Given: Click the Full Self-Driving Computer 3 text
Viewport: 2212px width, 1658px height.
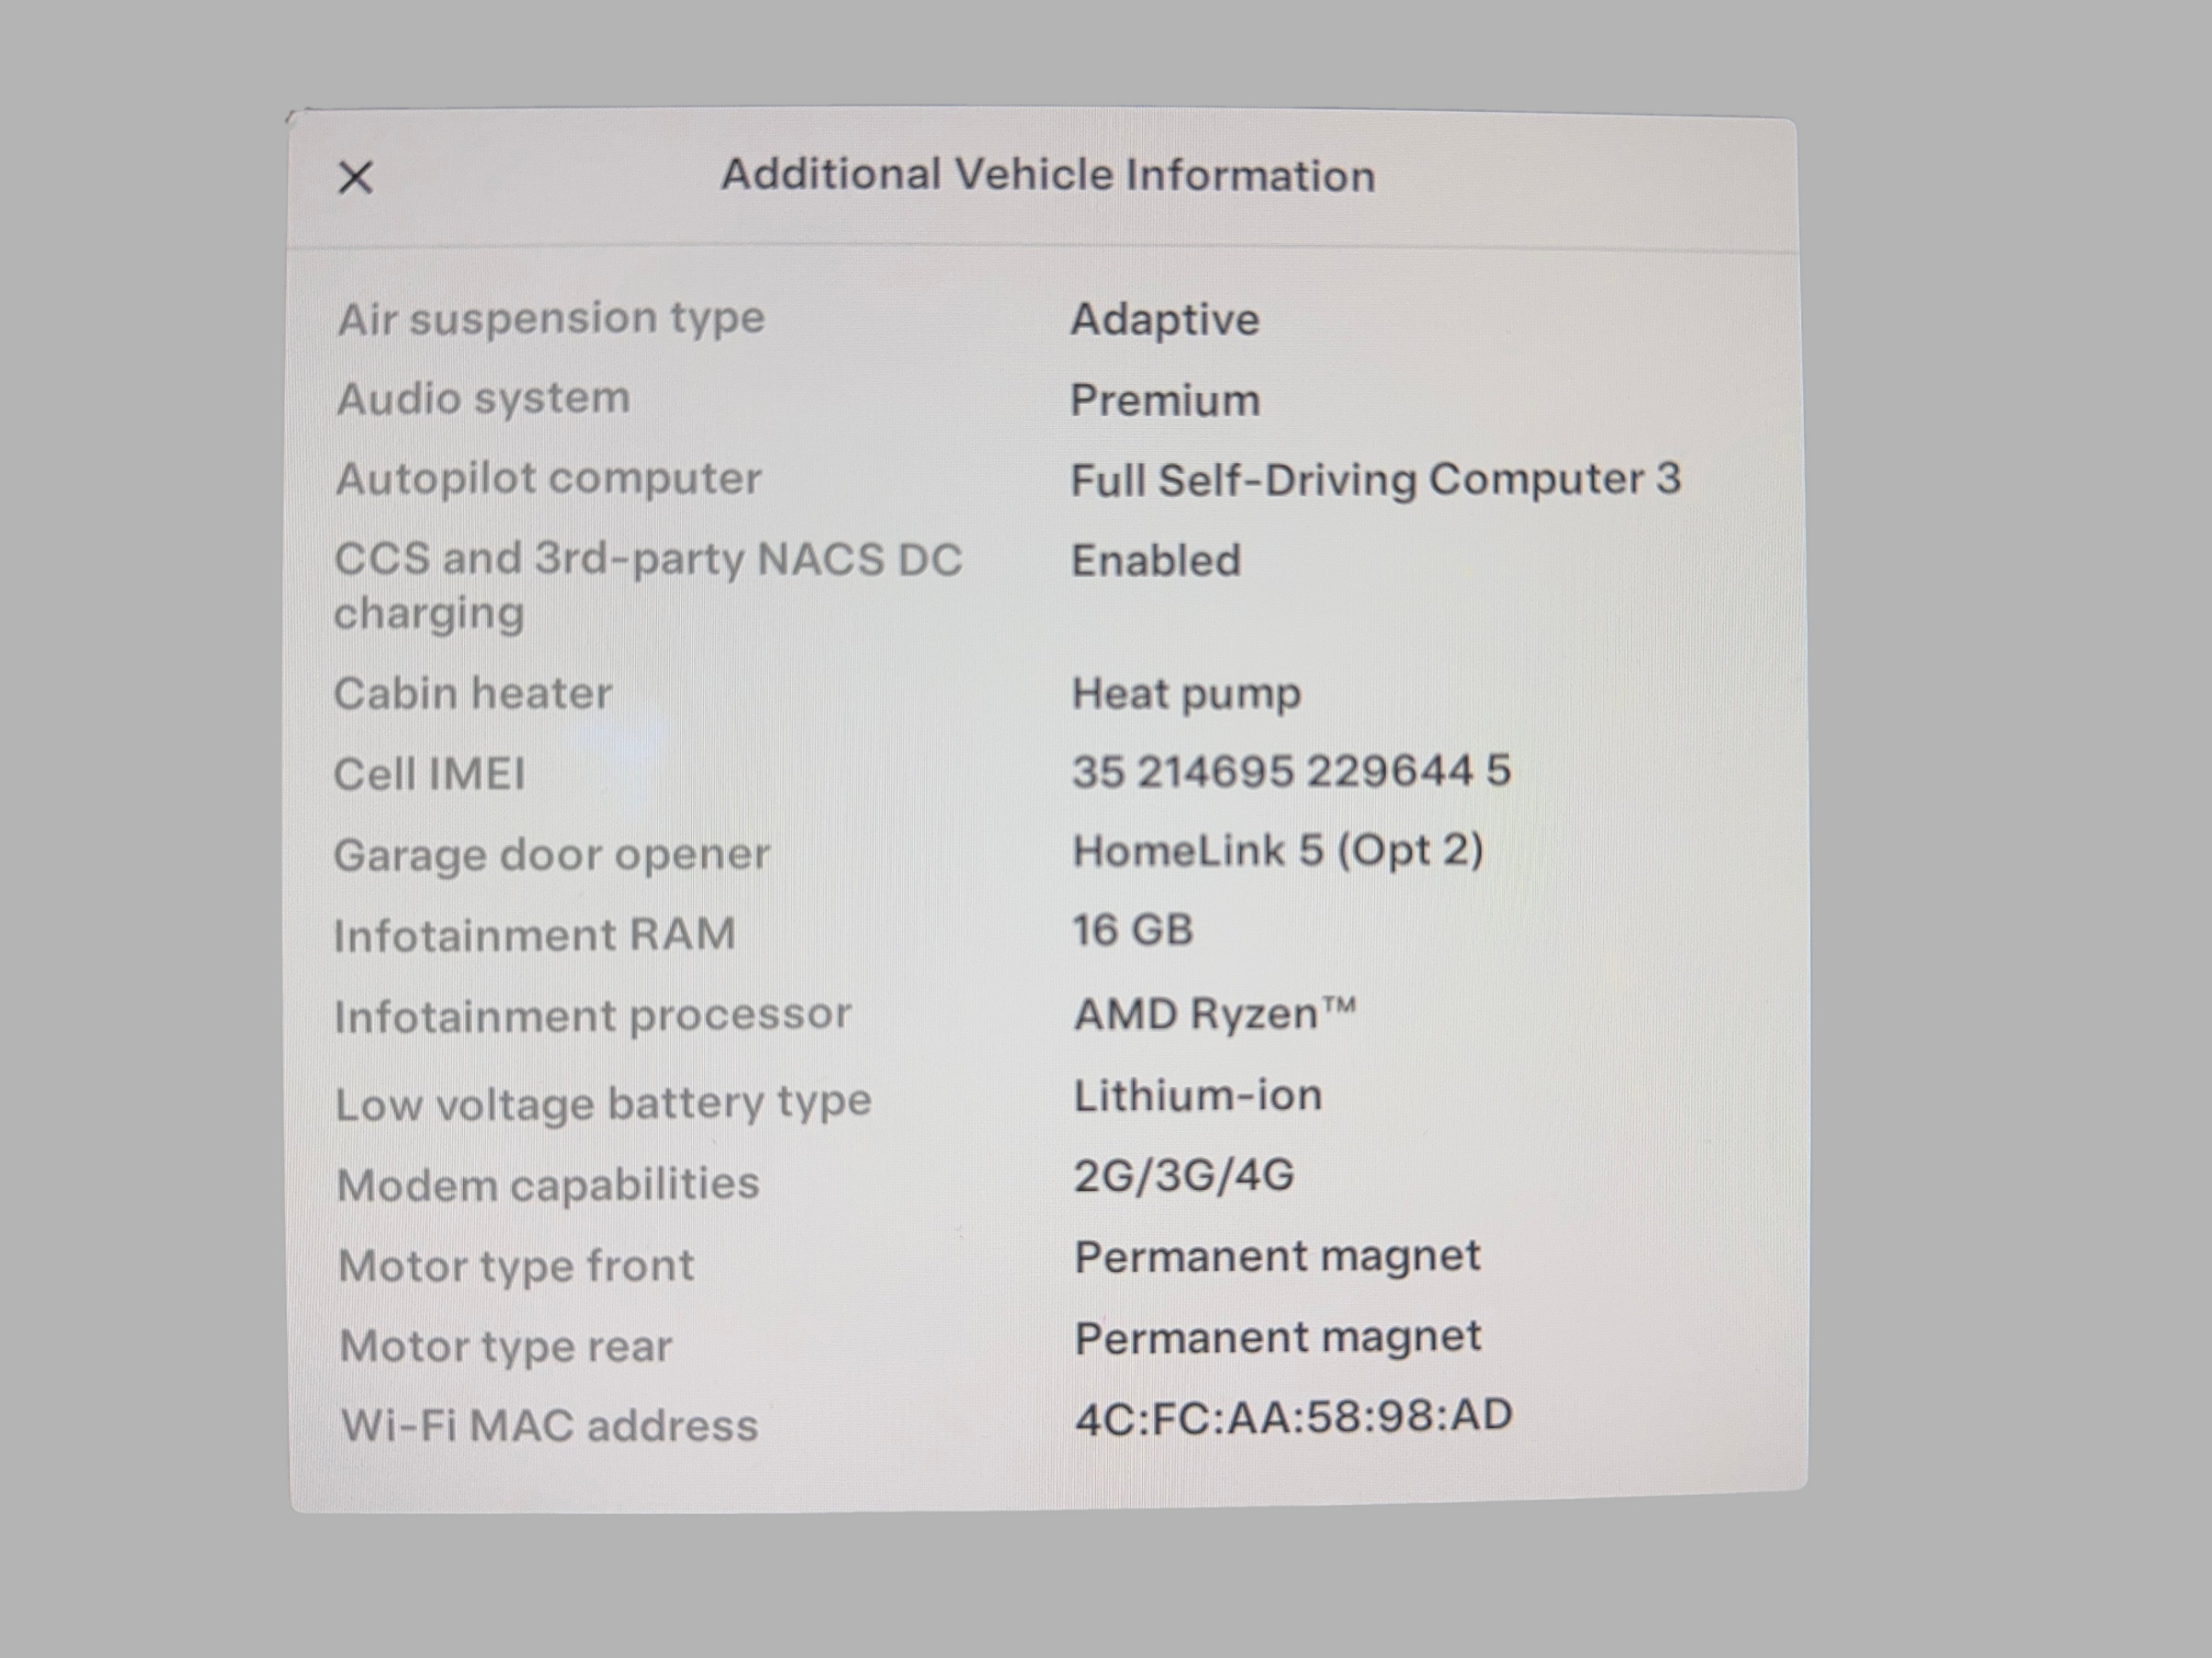Looking at the screenshot, I should pos(1375,480).
